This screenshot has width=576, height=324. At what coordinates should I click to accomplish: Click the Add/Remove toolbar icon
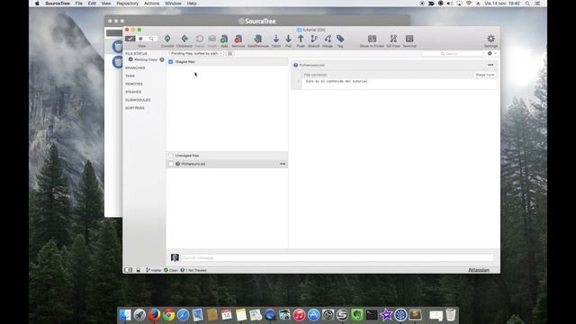tap(258, 39)
